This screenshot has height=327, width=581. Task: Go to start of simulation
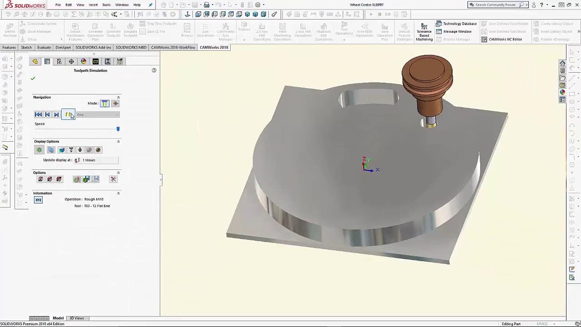(38, 114)
